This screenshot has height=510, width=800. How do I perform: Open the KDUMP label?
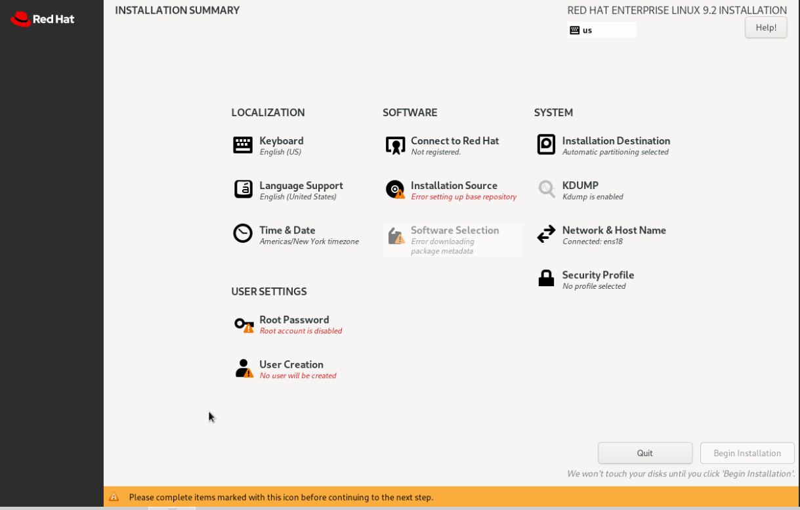(580, 185)
